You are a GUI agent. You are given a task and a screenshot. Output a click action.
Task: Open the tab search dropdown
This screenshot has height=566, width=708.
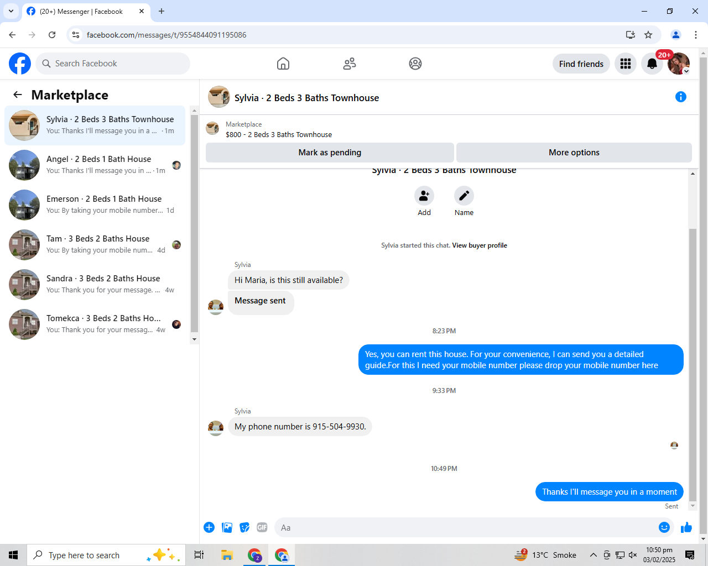coord(11,11)
